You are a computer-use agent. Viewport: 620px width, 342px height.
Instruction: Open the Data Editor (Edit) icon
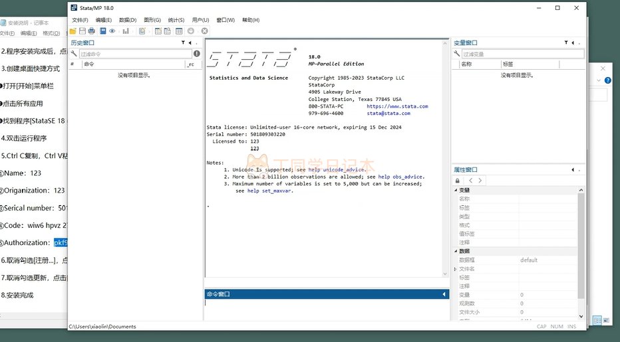(x=158, y=31)
